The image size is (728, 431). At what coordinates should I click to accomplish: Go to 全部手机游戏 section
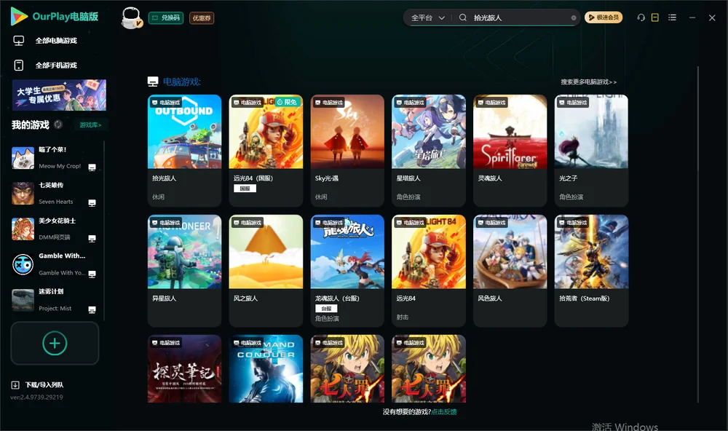tap(56, 66)
